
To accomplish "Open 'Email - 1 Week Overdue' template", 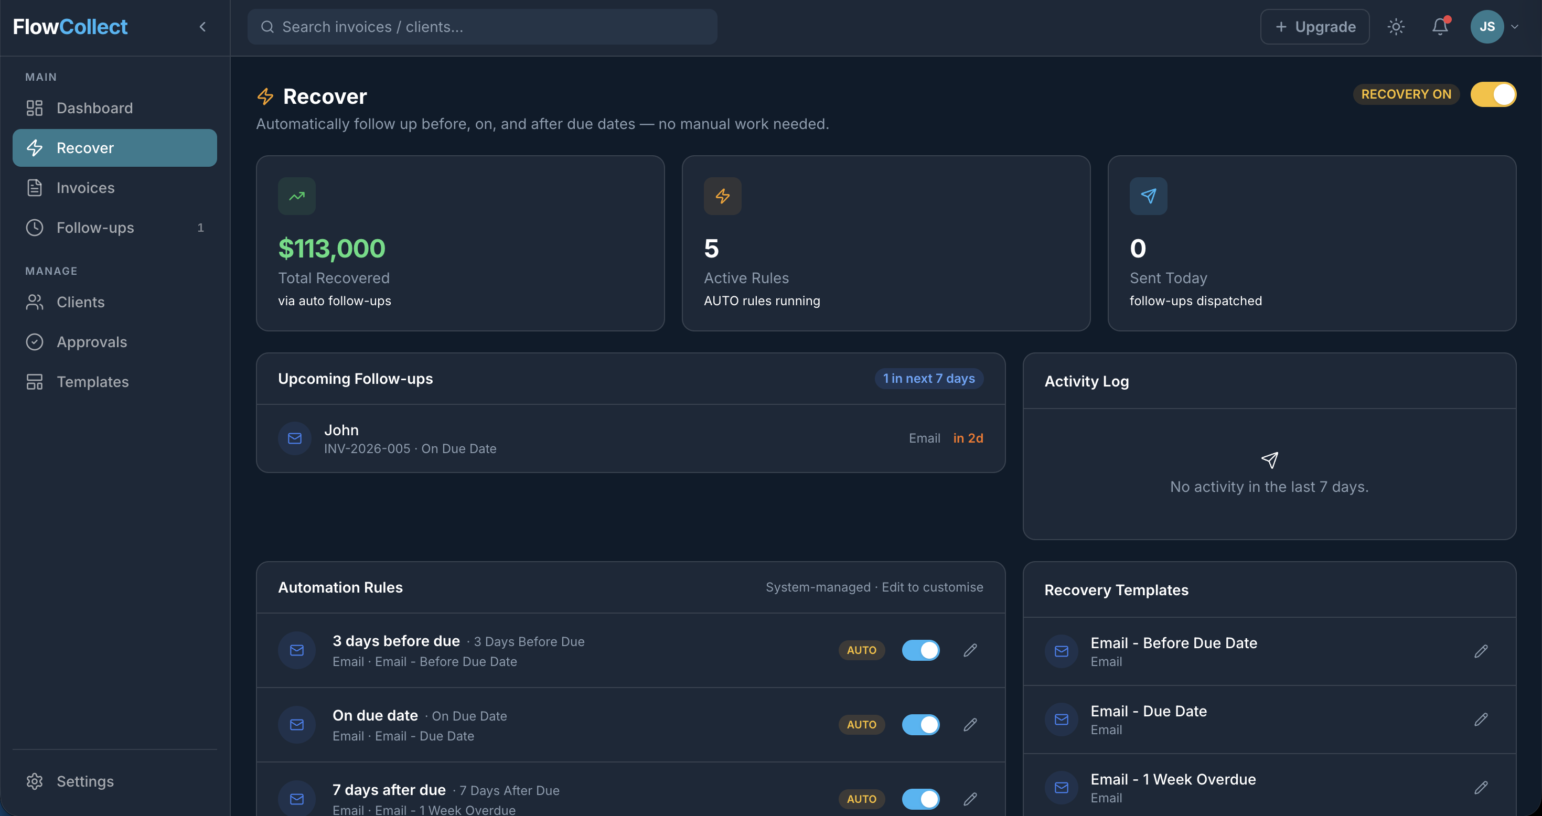I will (1269, 786).
